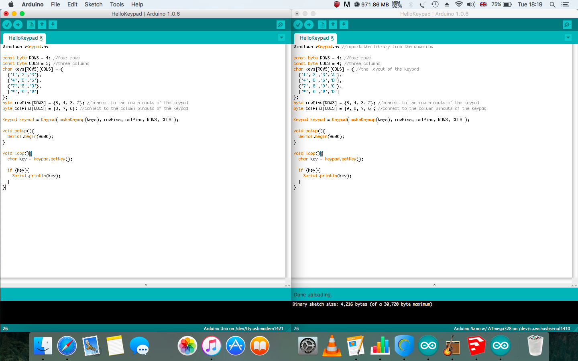578x361 pixels.
Task: Open the Sketch menu
Action: coord(94,4)
